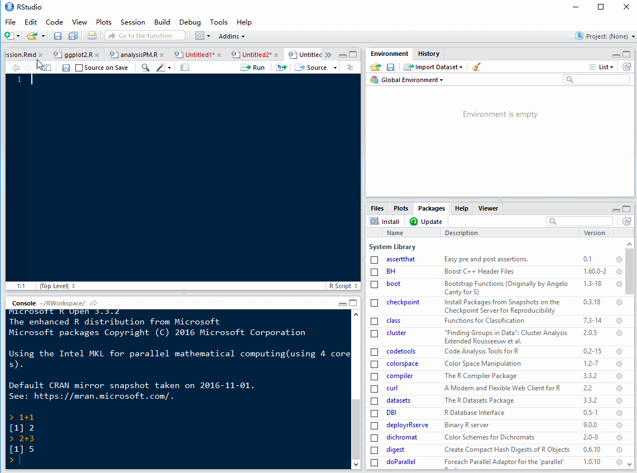Close the analysisPM.R tab
This screenshot has height=473, width=637.
click(162, 55)
